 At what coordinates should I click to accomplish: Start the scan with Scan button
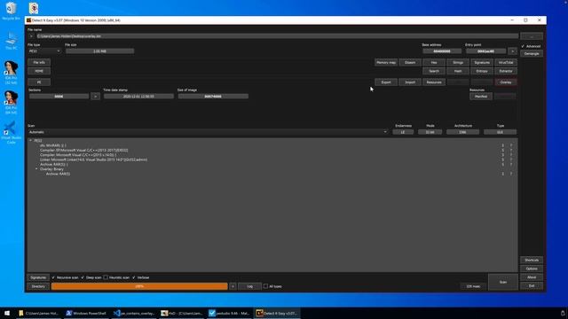tap(503, 282)
